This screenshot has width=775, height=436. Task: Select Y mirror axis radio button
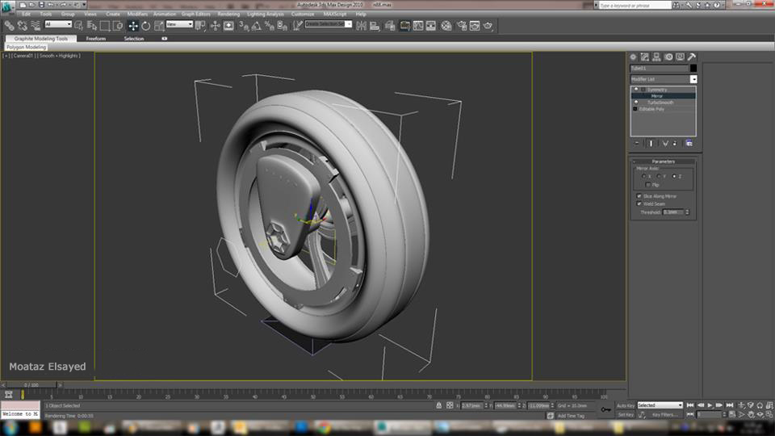click(659, 177)
